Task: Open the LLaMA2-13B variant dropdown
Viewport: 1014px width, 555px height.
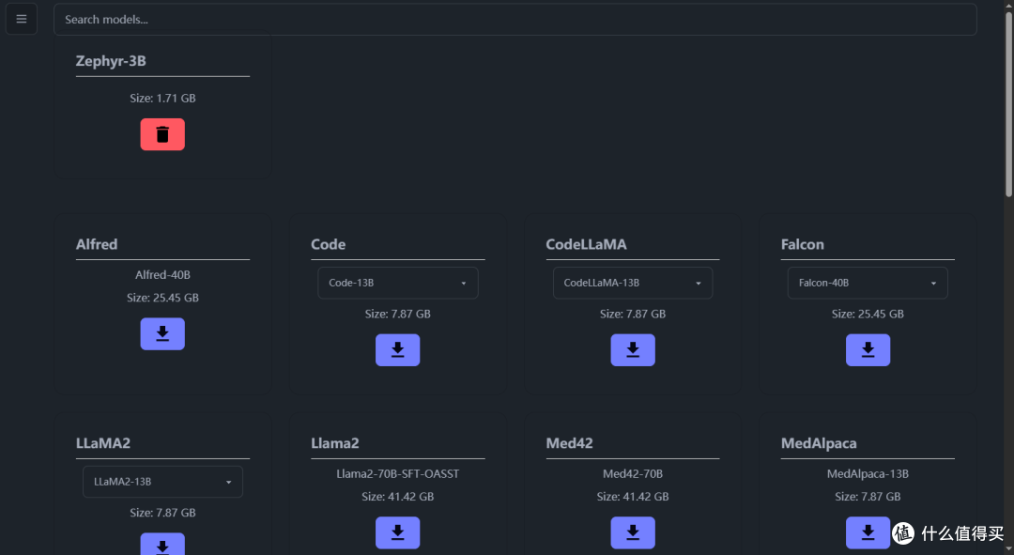Action: [x=162, y=481]
